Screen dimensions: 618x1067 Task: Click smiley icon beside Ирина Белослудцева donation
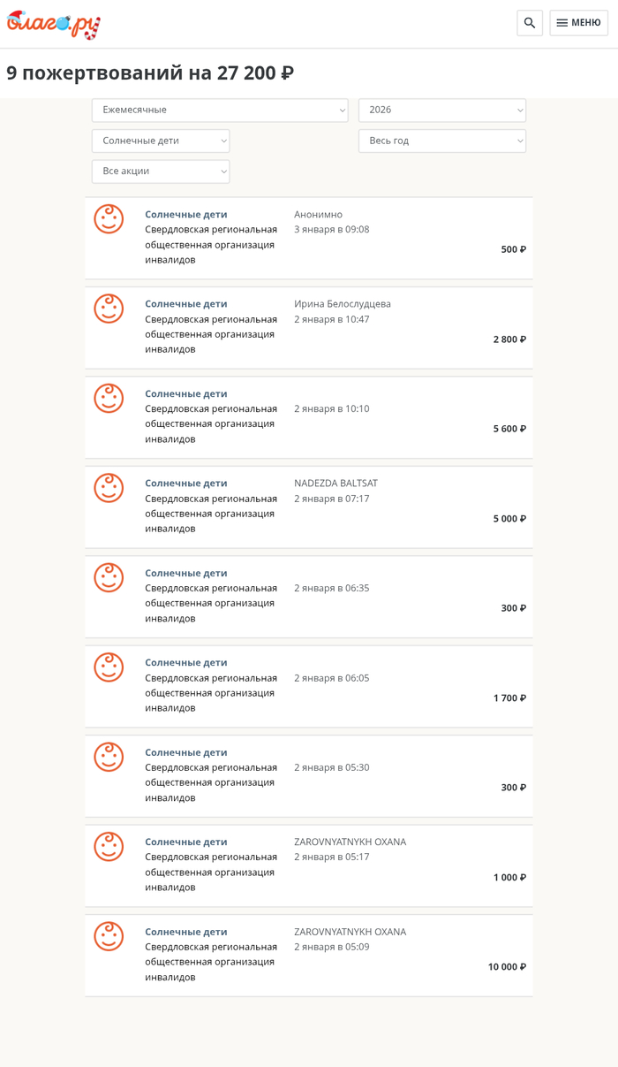click(109, 309)
